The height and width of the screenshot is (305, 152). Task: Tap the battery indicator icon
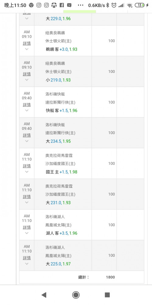pyautogui.click(x=140, y=5)
